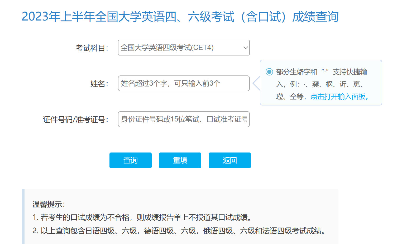Viewport: 402px width, 244px height.
Task: Click the 温馨提示 heading text
Action: point(49,204)
